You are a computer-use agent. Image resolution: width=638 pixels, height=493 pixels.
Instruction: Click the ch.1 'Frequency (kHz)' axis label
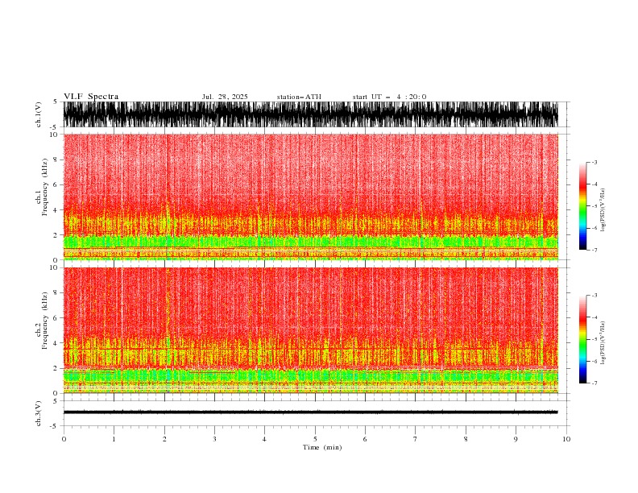45,188
